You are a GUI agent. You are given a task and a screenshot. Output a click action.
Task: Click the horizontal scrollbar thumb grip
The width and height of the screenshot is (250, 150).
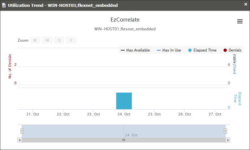pyautogui.click(x=124, y=140)
